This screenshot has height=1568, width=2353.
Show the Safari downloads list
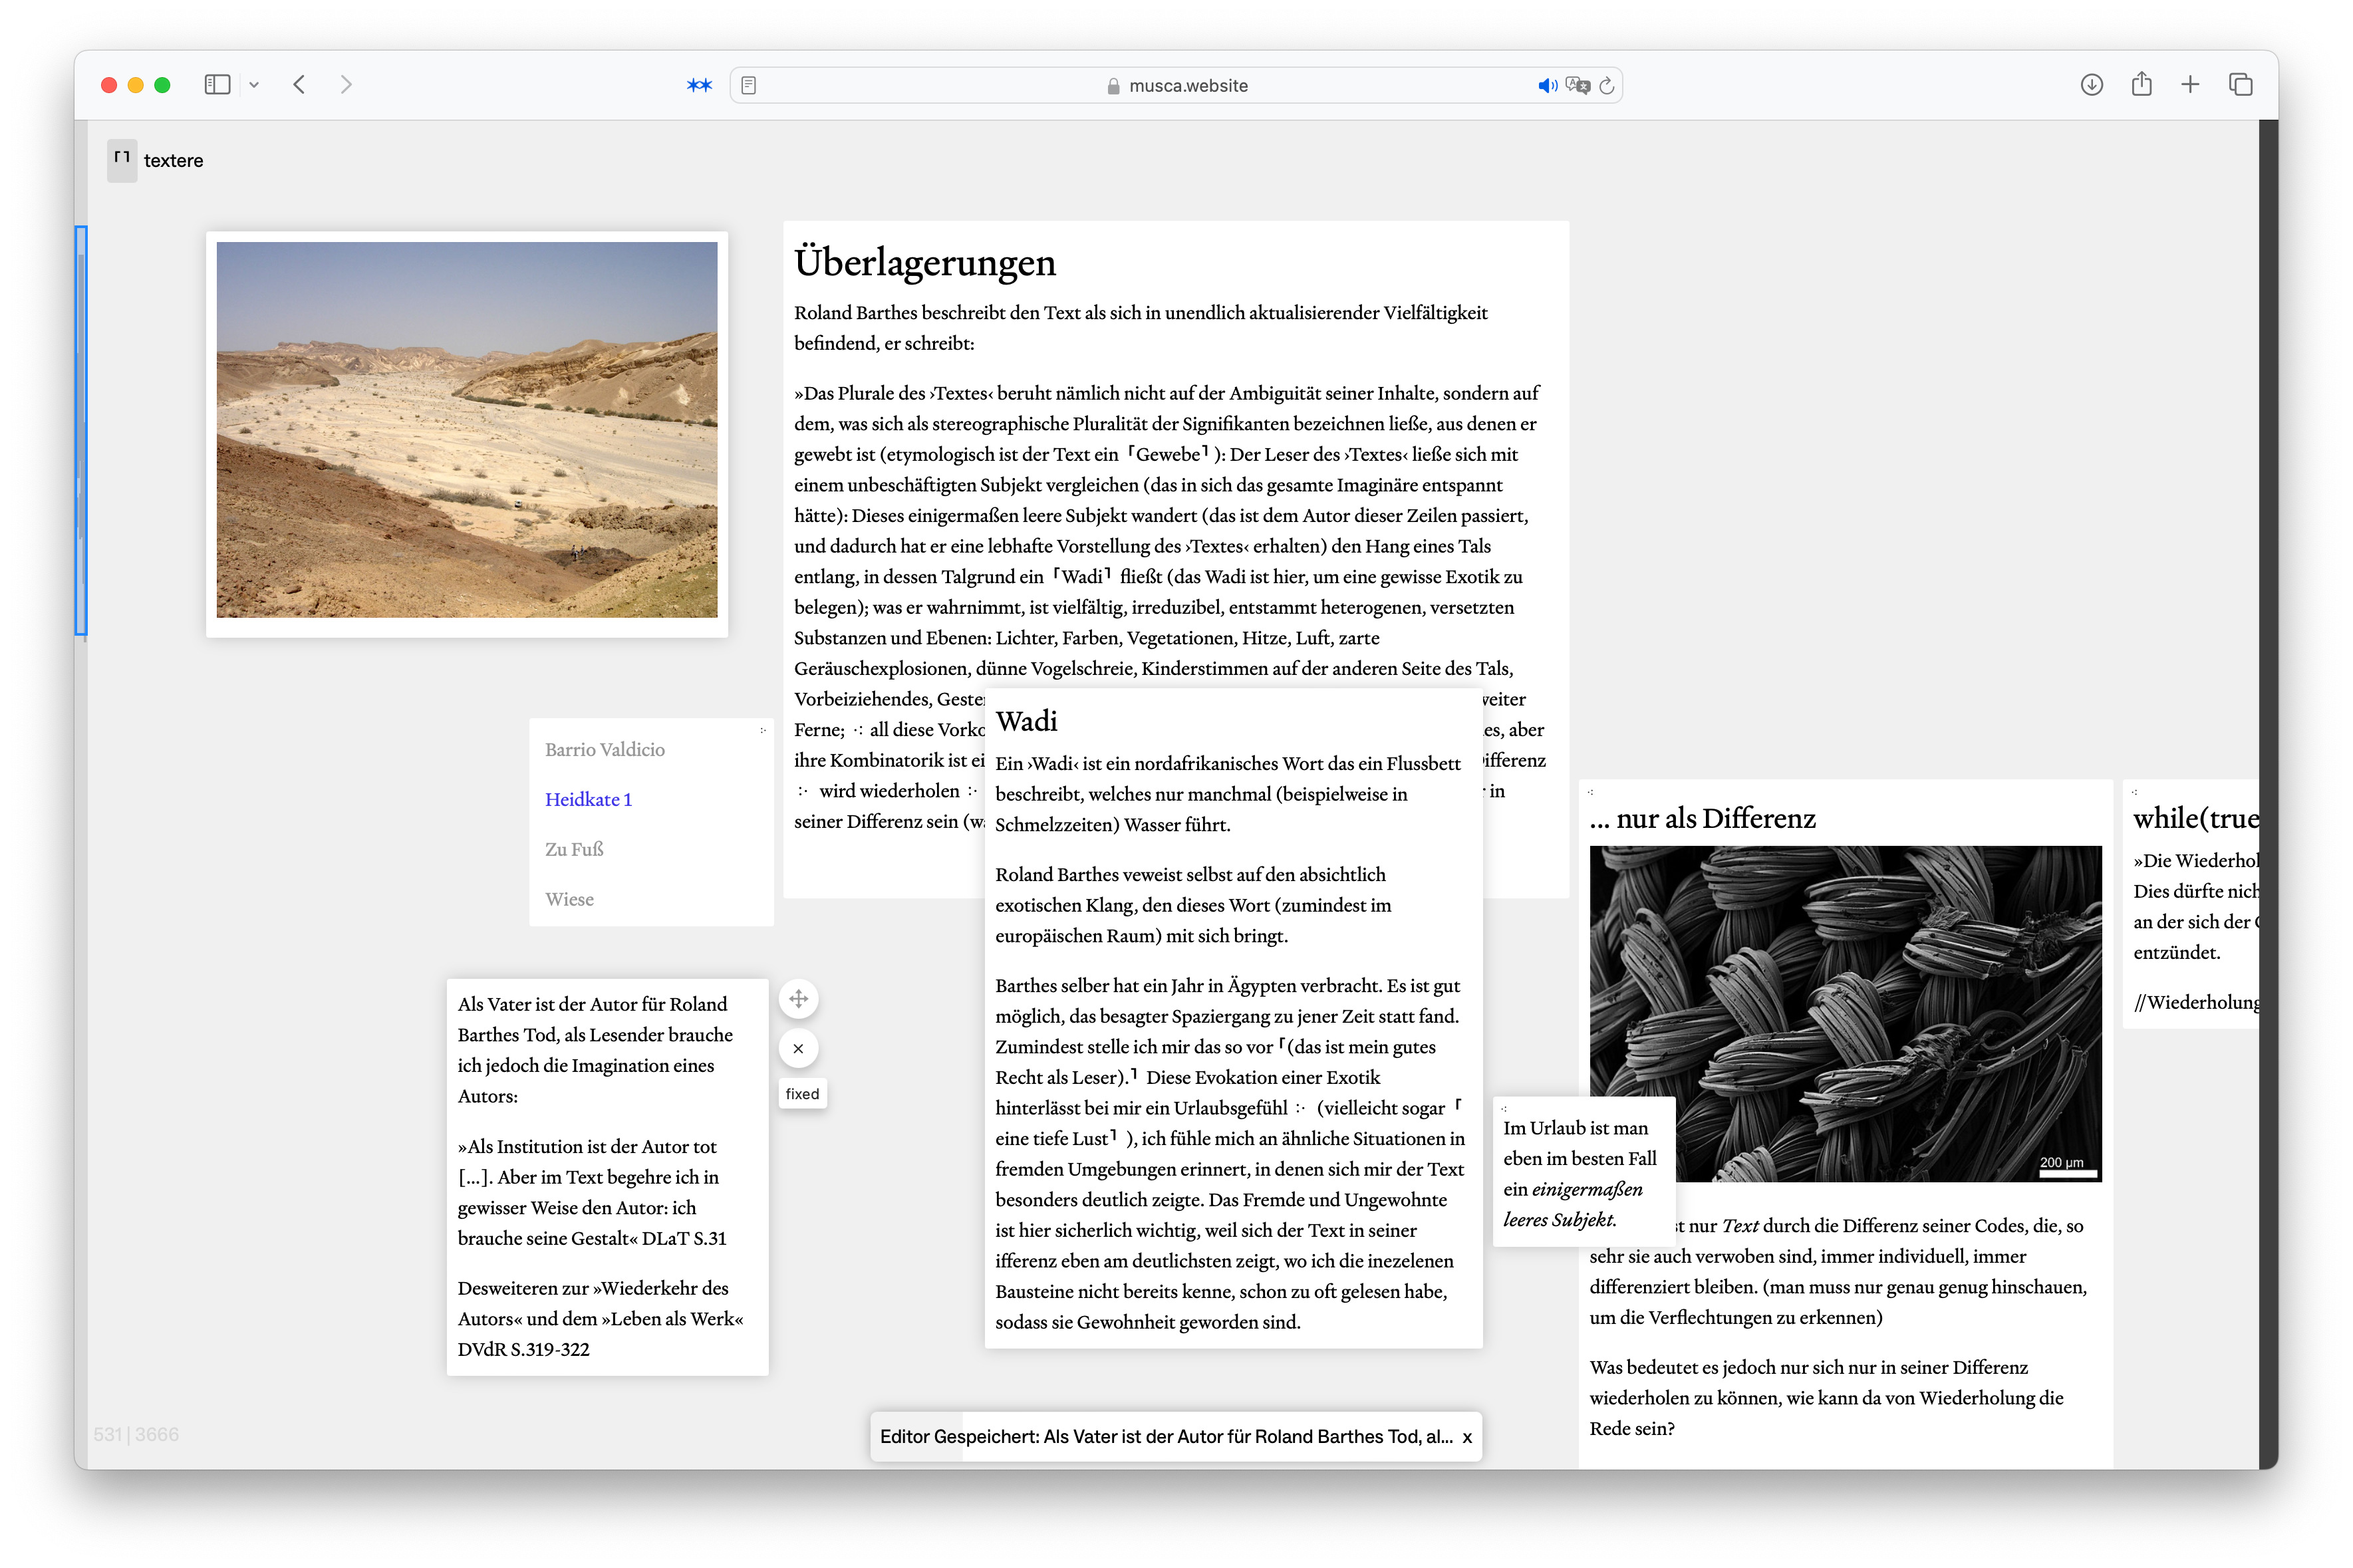(x=2091, y=85)
